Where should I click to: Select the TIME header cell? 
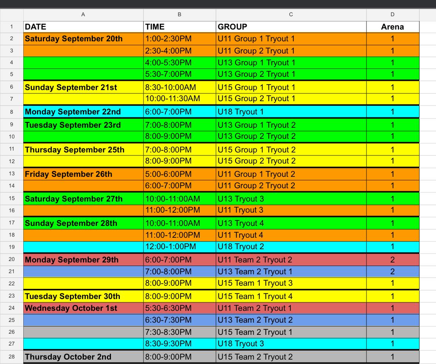coord(179,27)
